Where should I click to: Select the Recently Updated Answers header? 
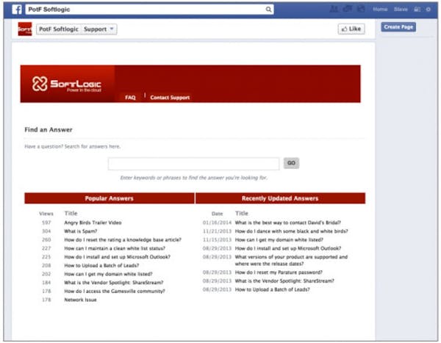280,198
